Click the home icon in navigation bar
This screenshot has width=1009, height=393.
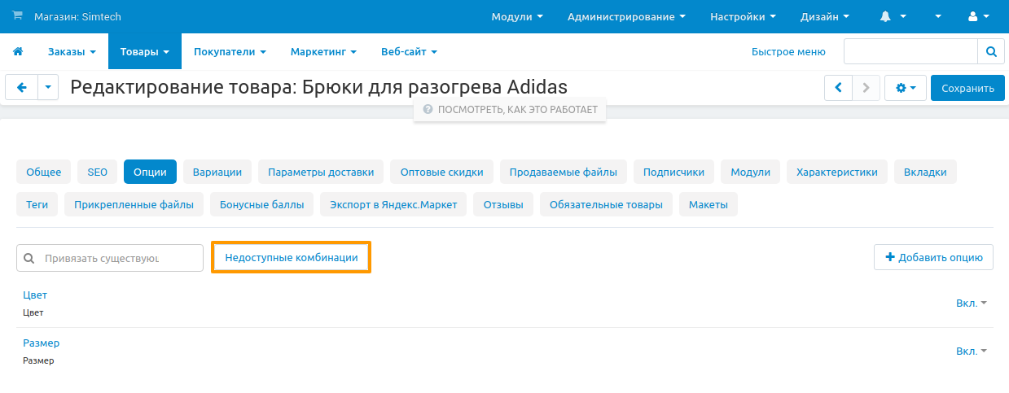[x=18, y=52]
